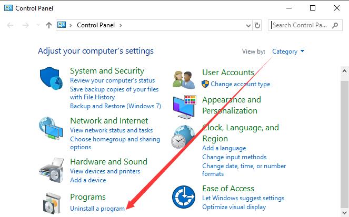
Task: Open Change date, time, or number formats
Action: [x=244, y=170]
